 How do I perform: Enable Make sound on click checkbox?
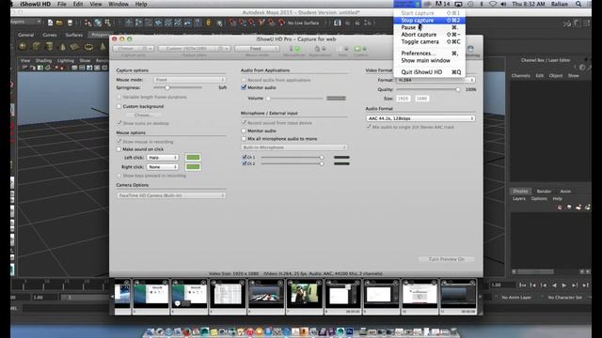pos(119,149)
